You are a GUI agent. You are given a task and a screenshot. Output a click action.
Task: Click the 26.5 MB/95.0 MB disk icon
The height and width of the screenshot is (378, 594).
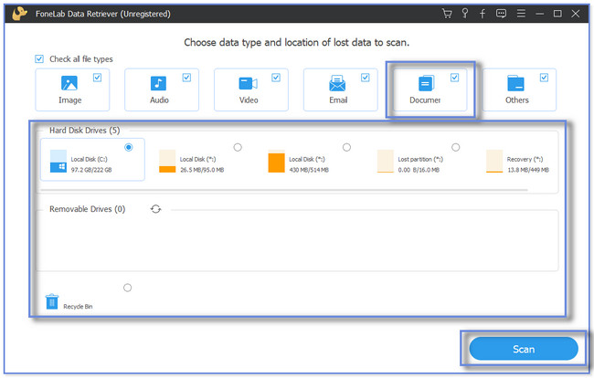click(167, 162)
